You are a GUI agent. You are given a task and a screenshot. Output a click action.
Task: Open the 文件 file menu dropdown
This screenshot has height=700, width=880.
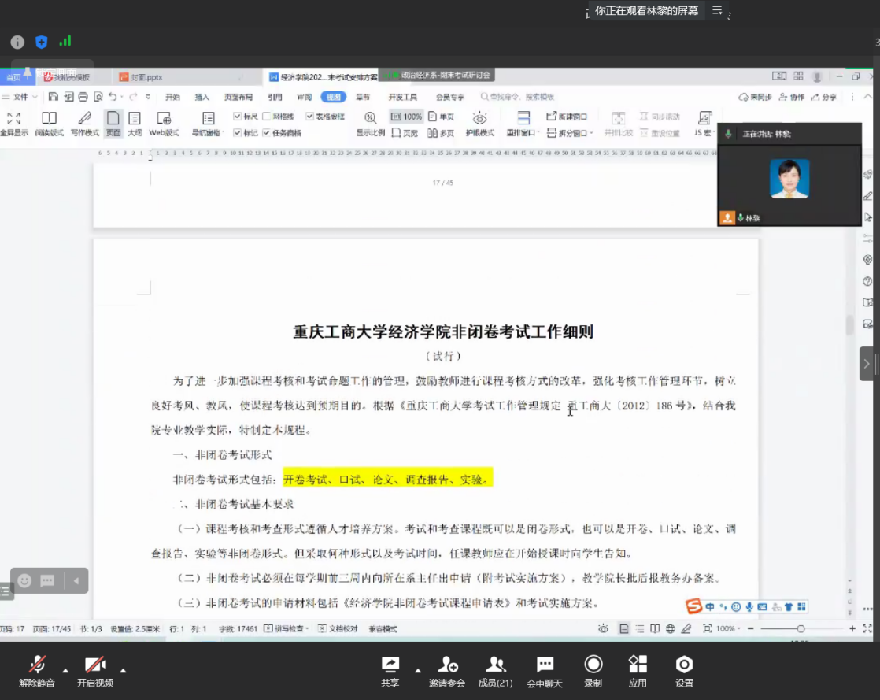tap(22, 97)
